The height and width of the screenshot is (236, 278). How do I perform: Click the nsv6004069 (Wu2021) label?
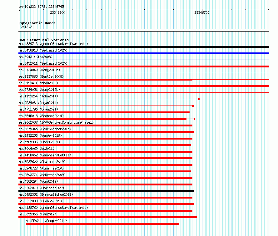[x=37, y=149]
